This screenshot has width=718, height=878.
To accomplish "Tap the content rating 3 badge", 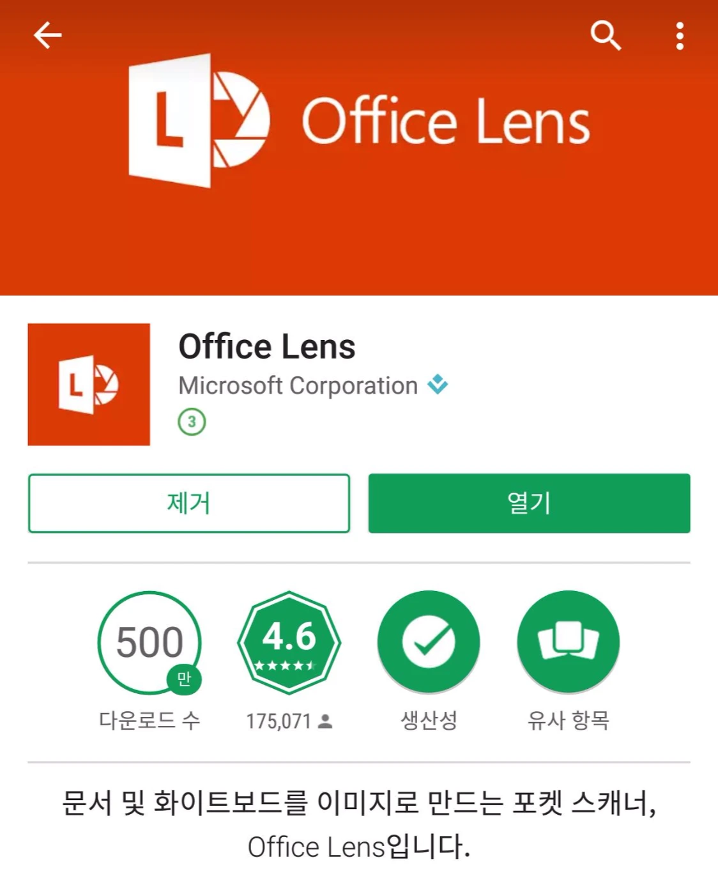I will (192, 422).
